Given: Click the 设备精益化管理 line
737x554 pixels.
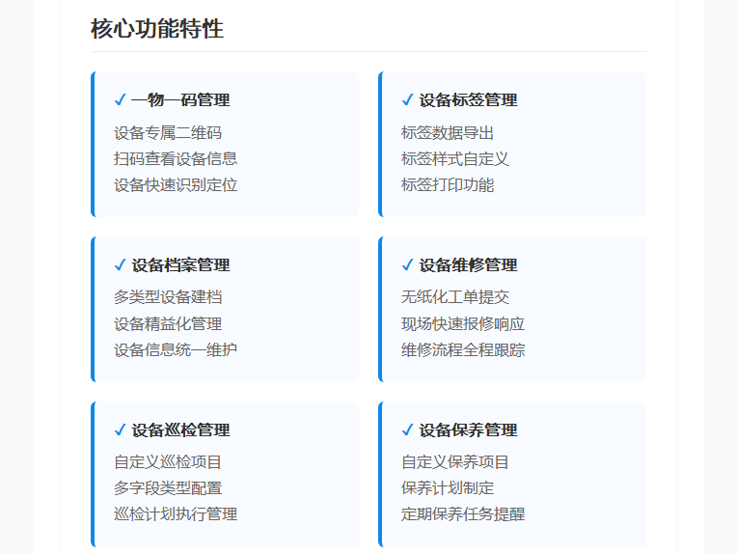Looking at the screenshot, I should tap(168, 323).
